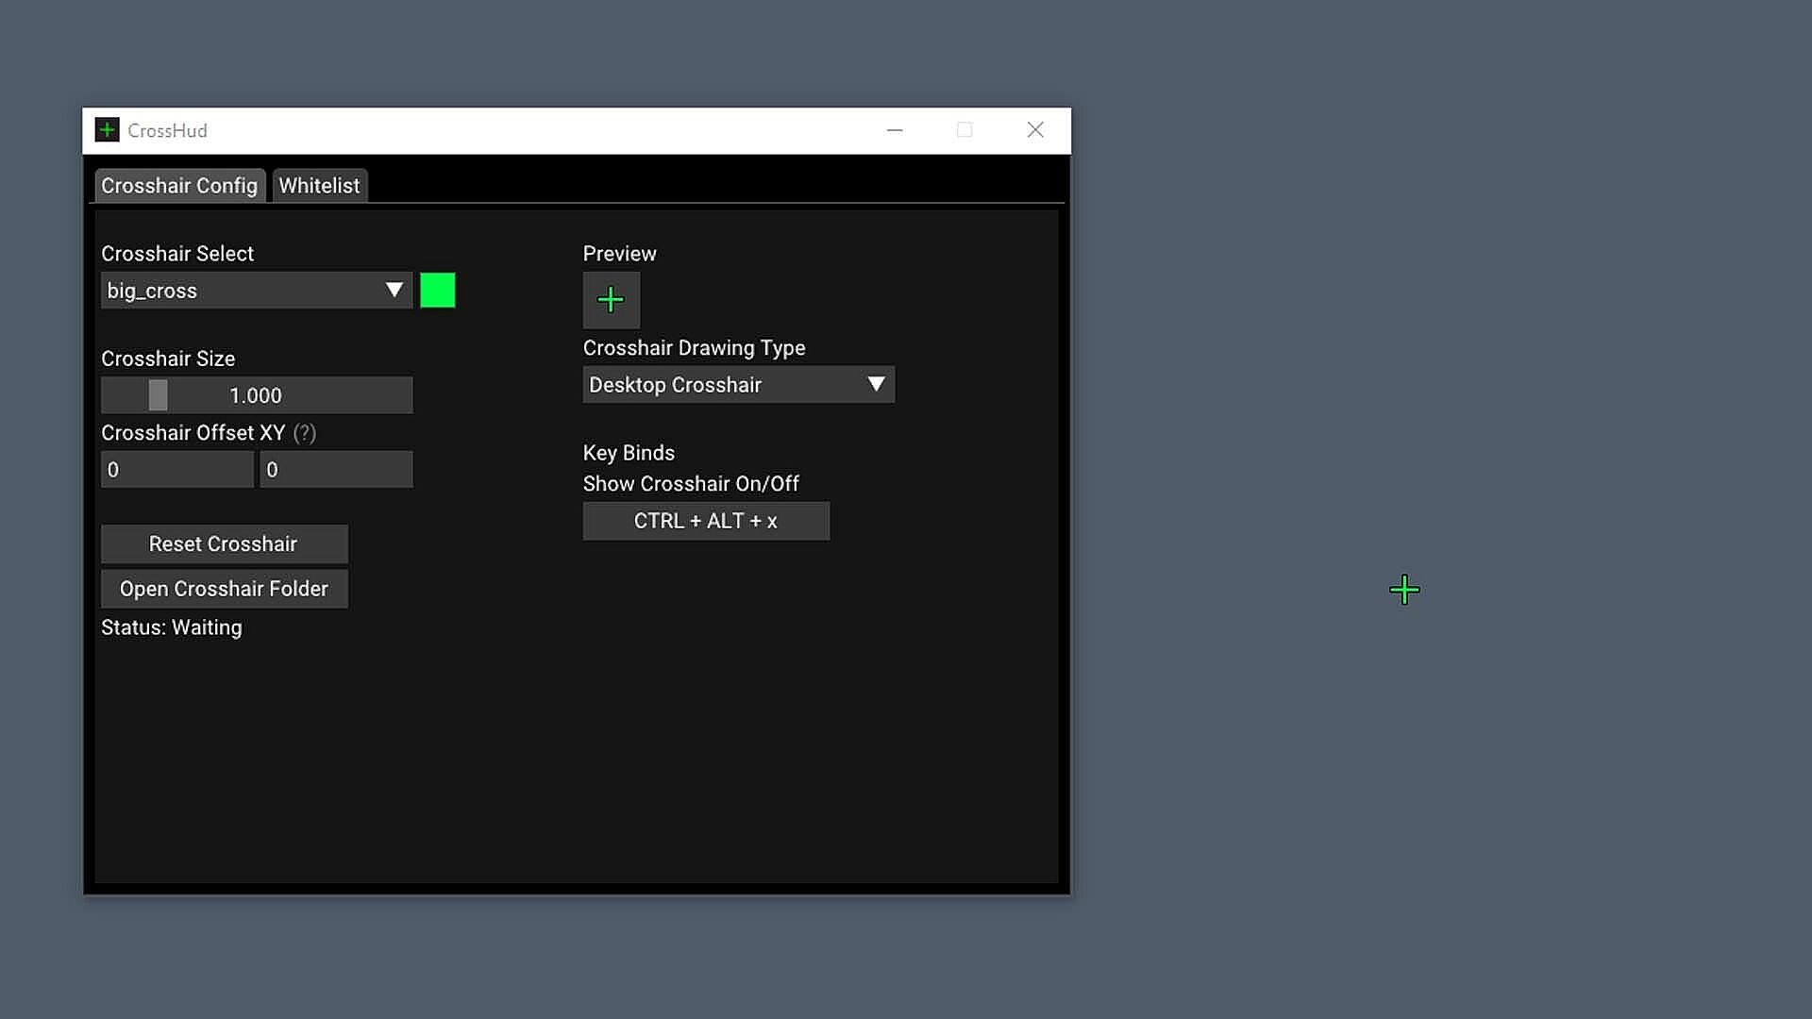1812x1019 pixels.
Task: Click the Crosshair Size slider handle
Action: (158, 395)
